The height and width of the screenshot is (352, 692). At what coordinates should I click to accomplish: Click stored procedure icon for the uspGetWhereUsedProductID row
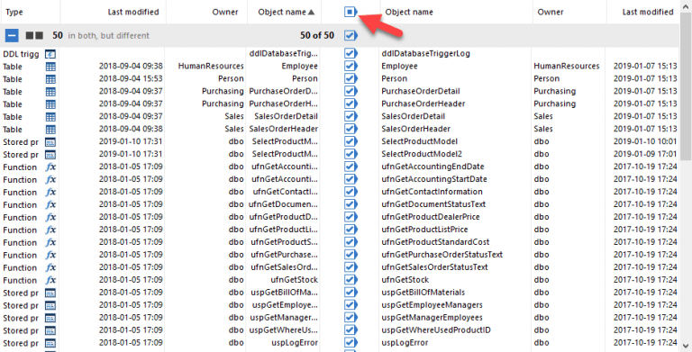click(x=50, y=330)
